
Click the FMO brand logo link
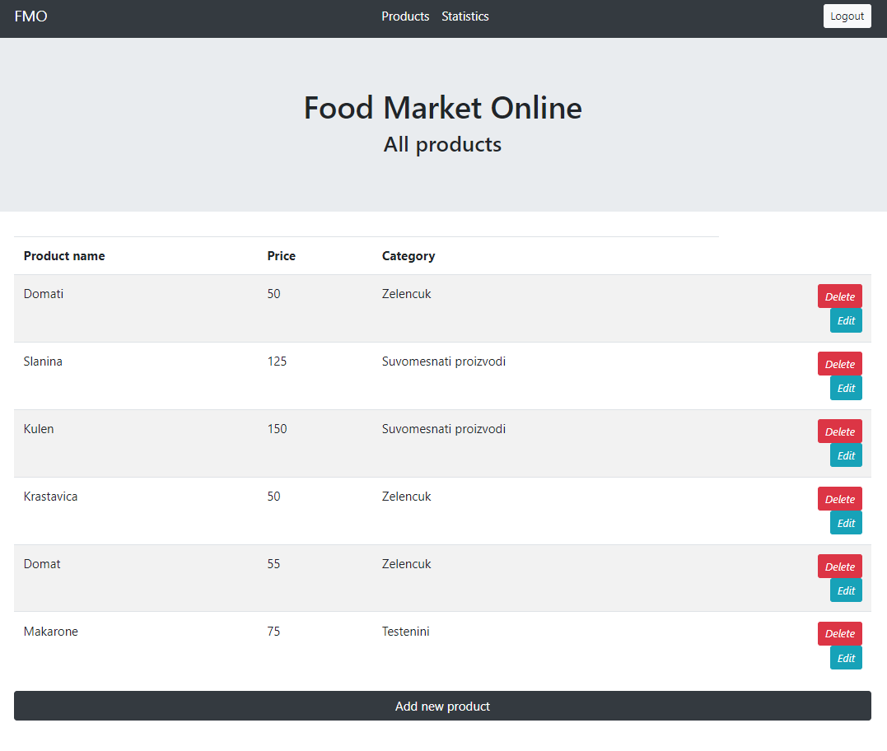click(30, 16)
